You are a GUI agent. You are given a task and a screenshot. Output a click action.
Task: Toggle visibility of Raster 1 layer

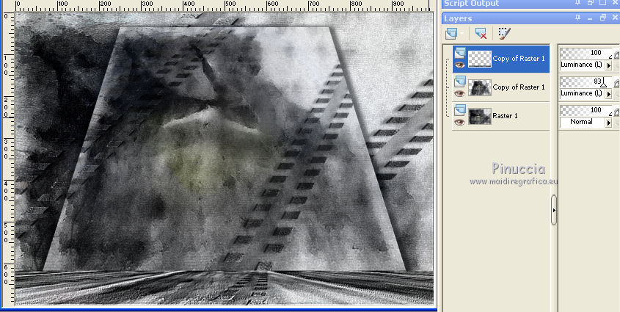[x=459, y=122]
